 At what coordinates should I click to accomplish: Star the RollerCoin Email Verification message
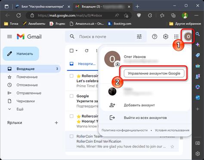[172, 147]
